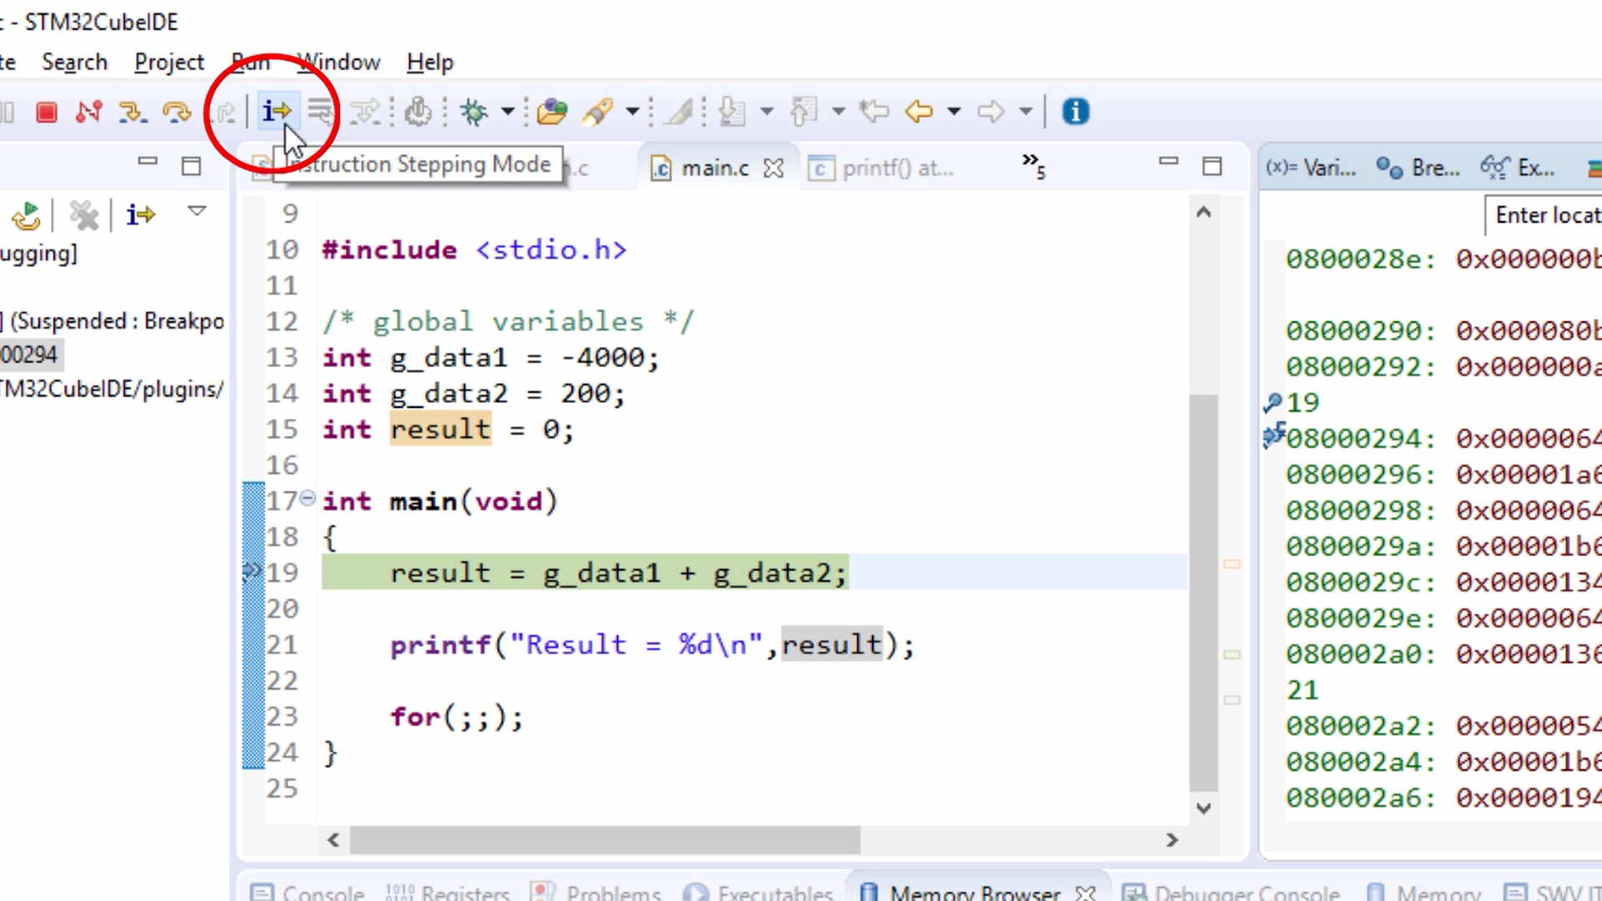Switch to the Variables view tab

(1311, 169)
